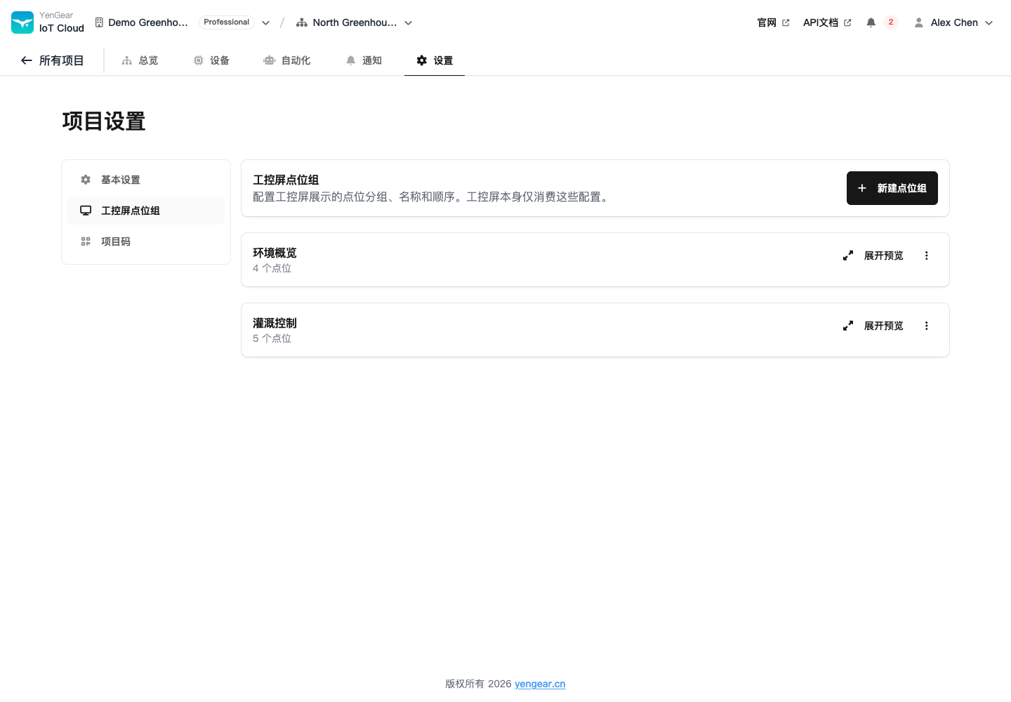Expand the chevron beside the Professional badge
The height and width of the screenshot is (702, 1011).
click(266, 22)
